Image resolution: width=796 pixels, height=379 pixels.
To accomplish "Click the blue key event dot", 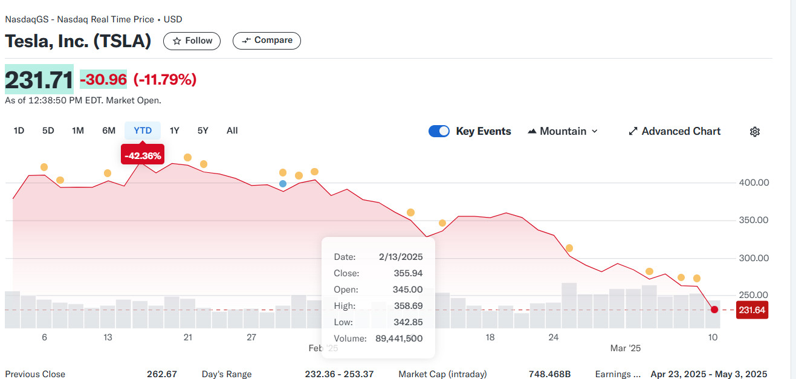I will tap(283, 184).
